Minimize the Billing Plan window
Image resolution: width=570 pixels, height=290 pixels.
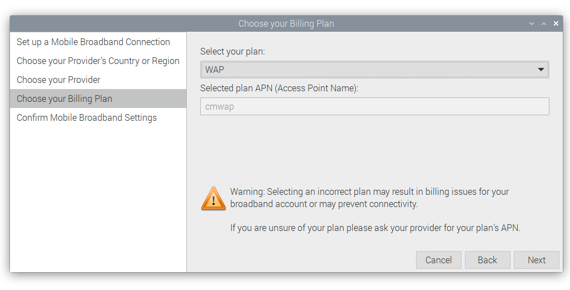532,23
